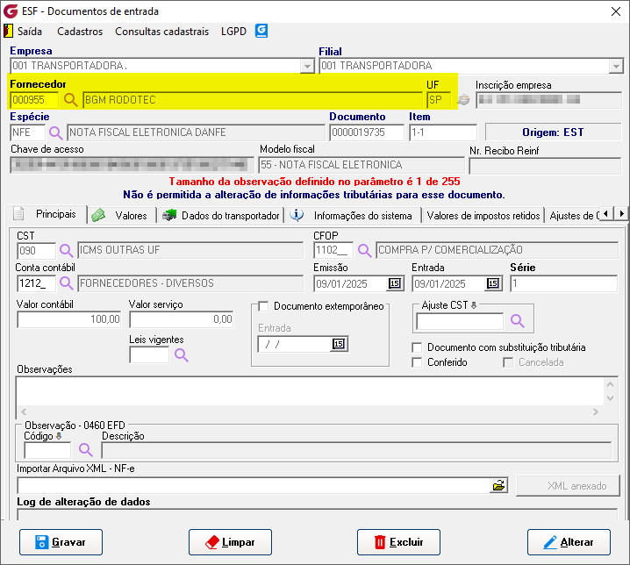
Task: Switch to the Ajustes de tab
Action: point(574,216)
